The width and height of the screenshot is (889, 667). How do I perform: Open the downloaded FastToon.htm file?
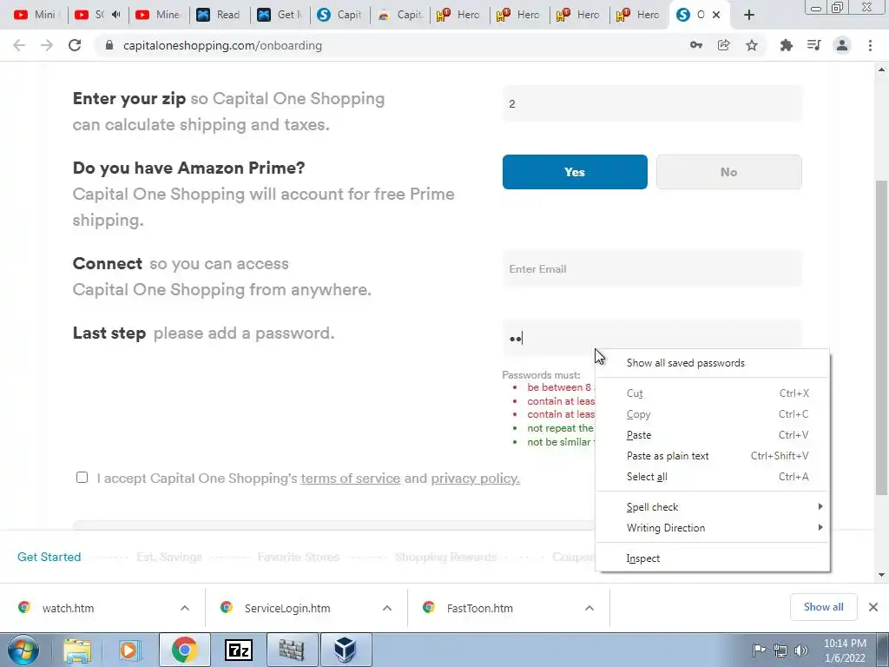(479, 608)
